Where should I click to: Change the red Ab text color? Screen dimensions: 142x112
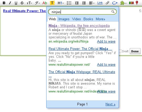point(45,3)
